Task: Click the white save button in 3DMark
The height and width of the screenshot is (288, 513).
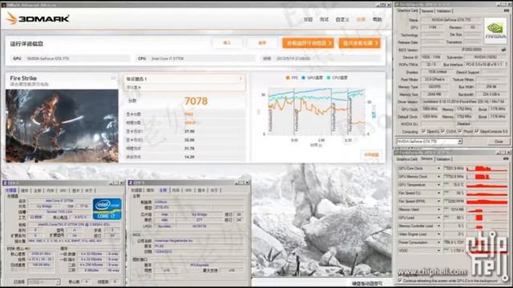Action: click(x=262, y=42)
